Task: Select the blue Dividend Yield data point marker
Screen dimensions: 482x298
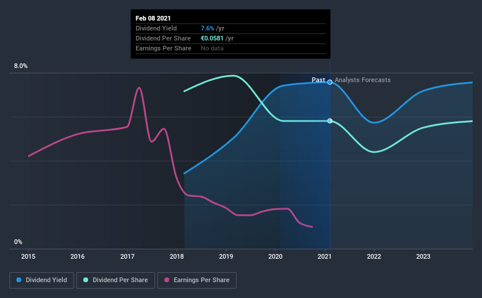Action: [330, 82]
